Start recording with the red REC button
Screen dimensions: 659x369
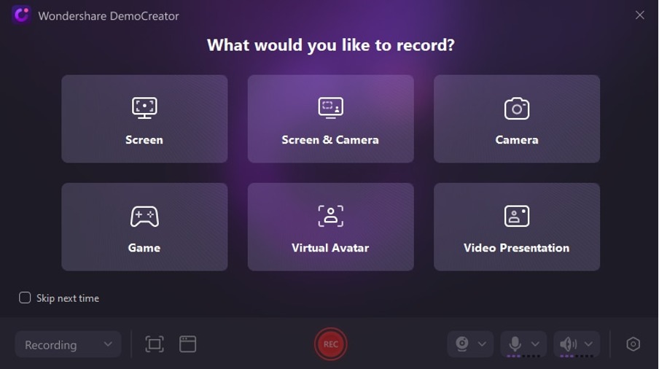330,344
